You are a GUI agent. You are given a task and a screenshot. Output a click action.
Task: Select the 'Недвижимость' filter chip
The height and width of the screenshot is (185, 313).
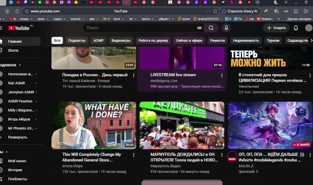click(246, 40)
